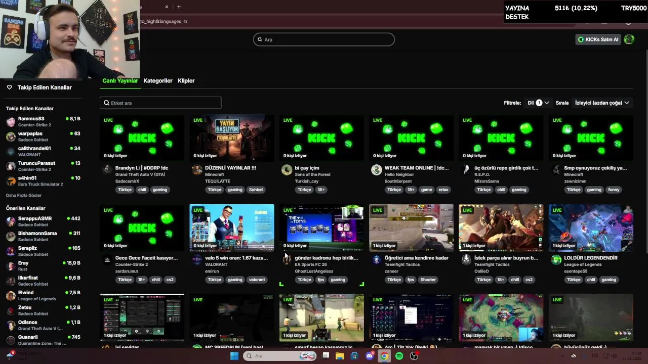Open Brandyn Li #DDRP stream thumbnail
This screenshot has height=364, width=648.
142,139
